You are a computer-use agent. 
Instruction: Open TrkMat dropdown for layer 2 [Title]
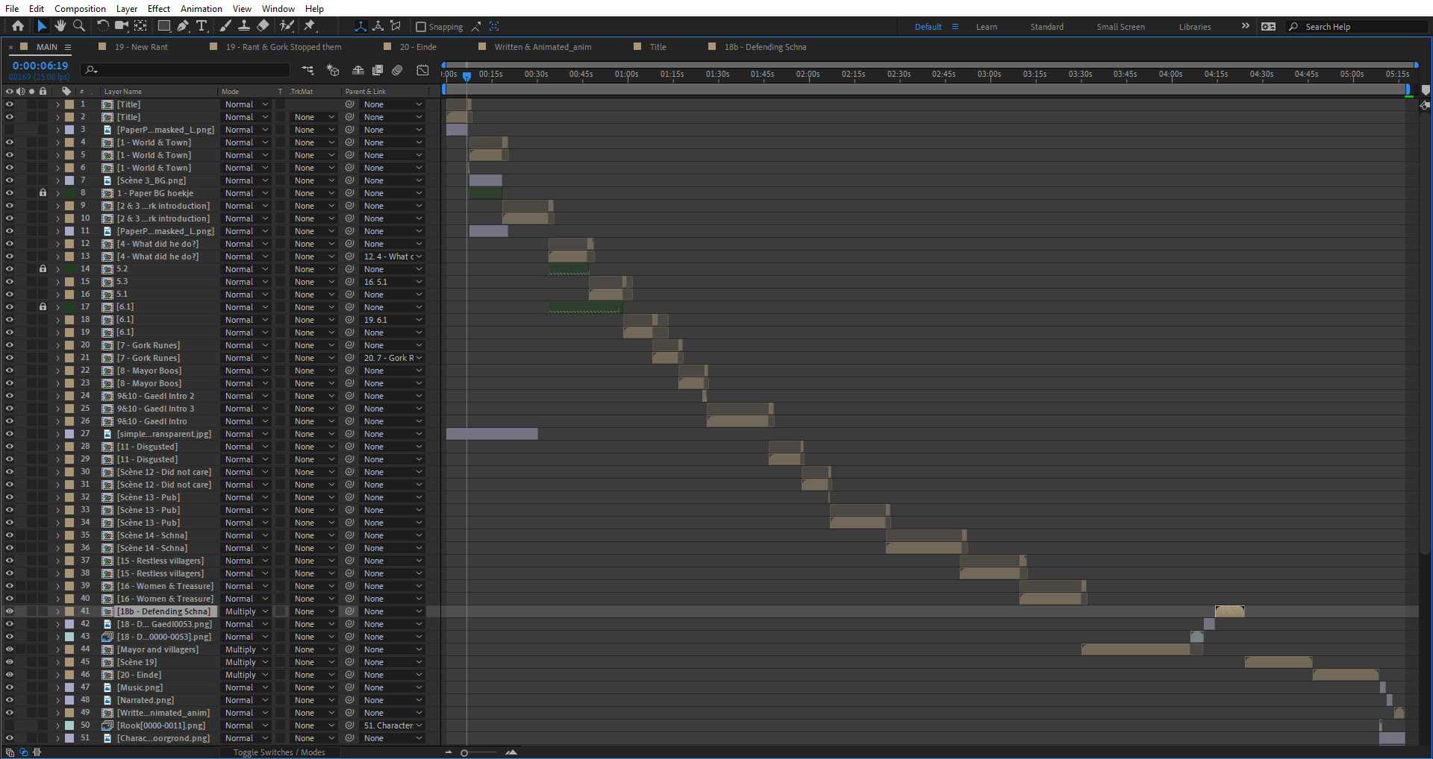tap(314, 117)
